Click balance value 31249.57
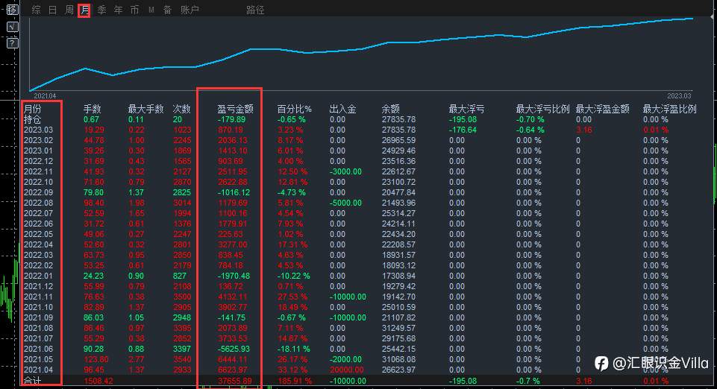717x389 pixels. click(x=398, y=329)
